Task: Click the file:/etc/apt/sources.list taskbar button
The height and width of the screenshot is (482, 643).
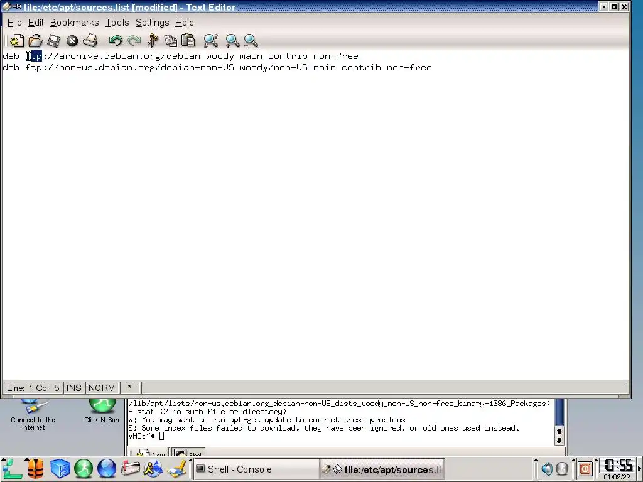Action: (x=382, y=469)
